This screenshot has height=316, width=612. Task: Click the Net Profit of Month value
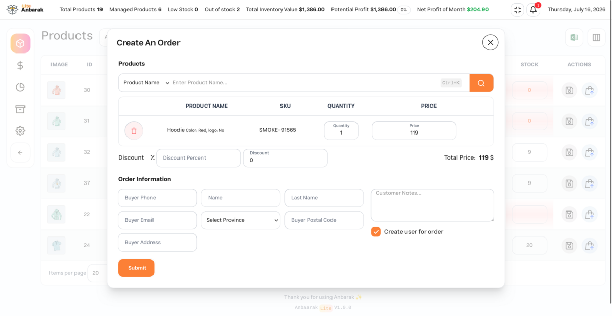tap(478, 10)
